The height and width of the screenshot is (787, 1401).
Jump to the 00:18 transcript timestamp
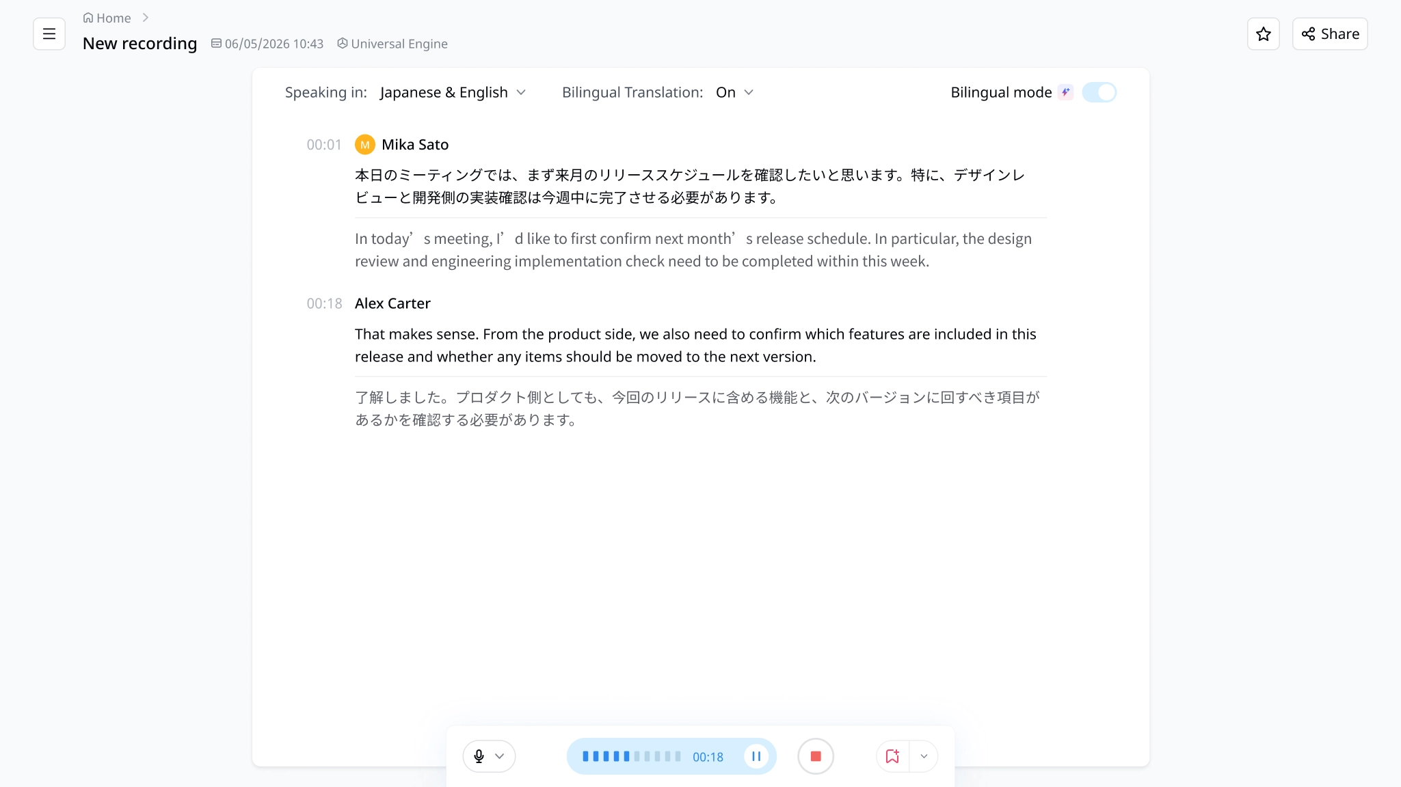click(324, 303)
